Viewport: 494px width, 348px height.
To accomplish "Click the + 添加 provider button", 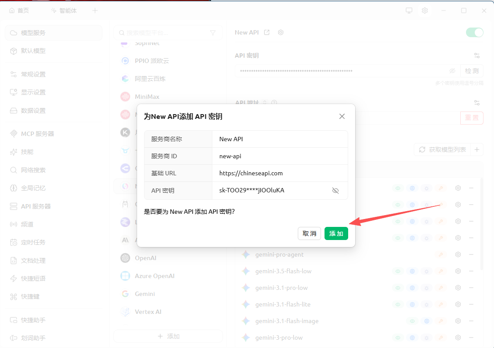I will click(x=168, y=336).
